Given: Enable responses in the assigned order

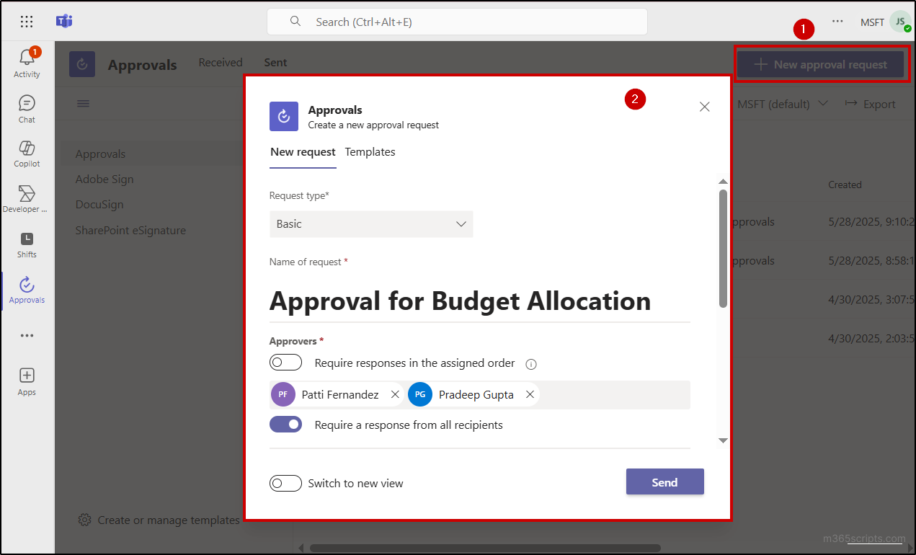Looking at the screenshot, I should (x=286, y=362).
